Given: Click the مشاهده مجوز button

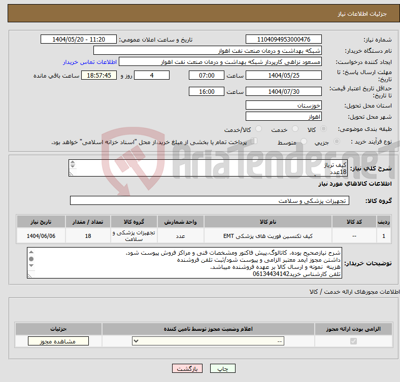Looking at the screenshot, I should (x=58, y=341).
